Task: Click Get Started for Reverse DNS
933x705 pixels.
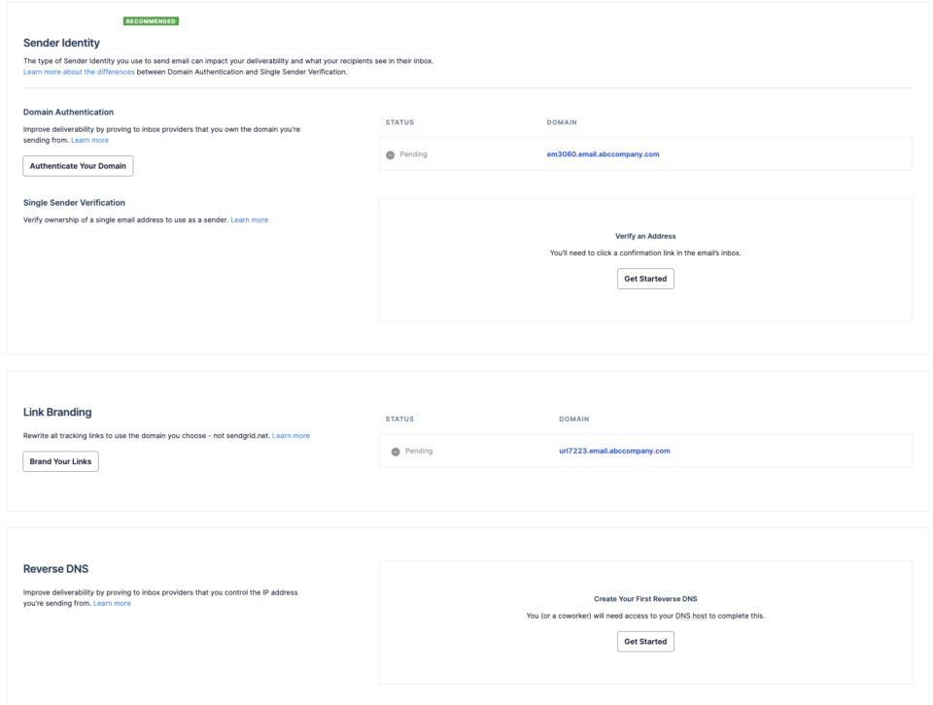Action: [645, 642]
